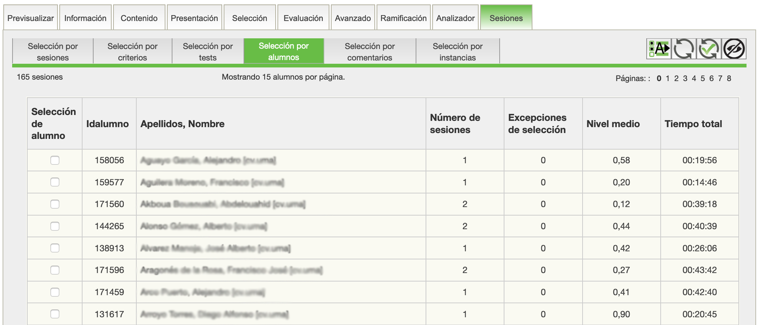The image size is (762, 325).
Task: Switch to Selección por criterios
Action: coord(132,52)
